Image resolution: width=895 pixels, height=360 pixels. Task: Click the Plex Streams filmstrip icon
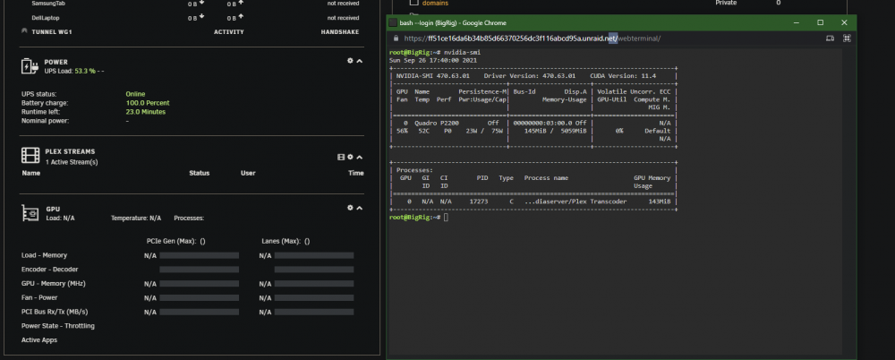[30, 156]
